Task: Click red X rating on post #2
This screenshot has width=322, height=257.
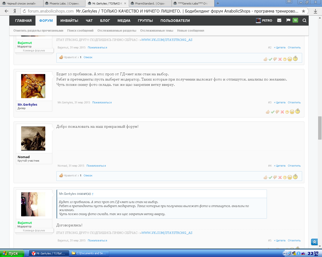Action: 280,59
